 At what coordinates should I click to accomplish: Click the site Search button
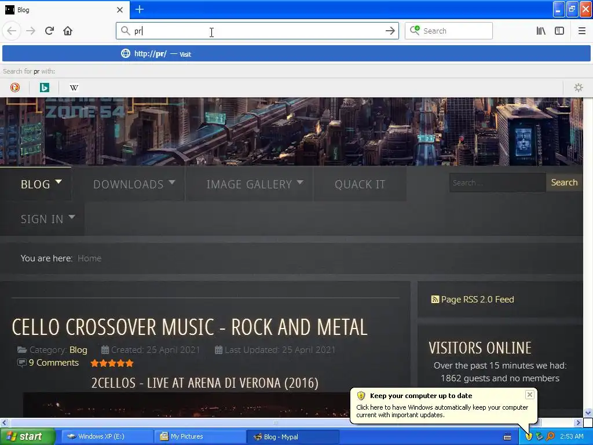tap(564, 183)
